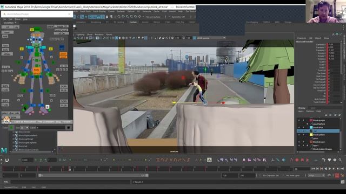Open the No Anim Layer dropdown
Image resolution: width=346 pixels, height=194 pixels.
[293, 175]
